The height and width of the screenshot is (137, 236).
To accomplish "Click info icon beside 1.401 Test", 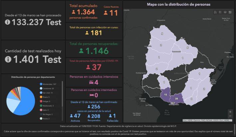I will coord(8,59).
